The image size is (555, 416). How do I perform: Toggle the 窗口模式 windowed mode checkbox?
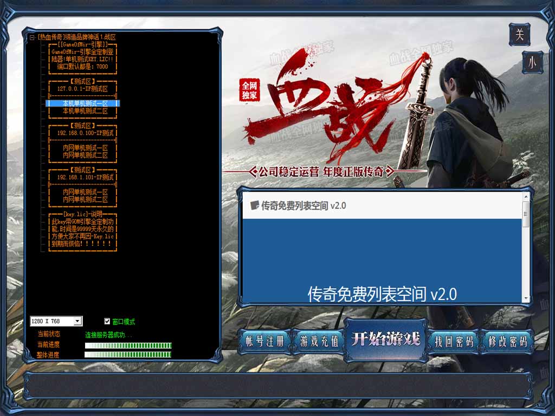(107, 321)
